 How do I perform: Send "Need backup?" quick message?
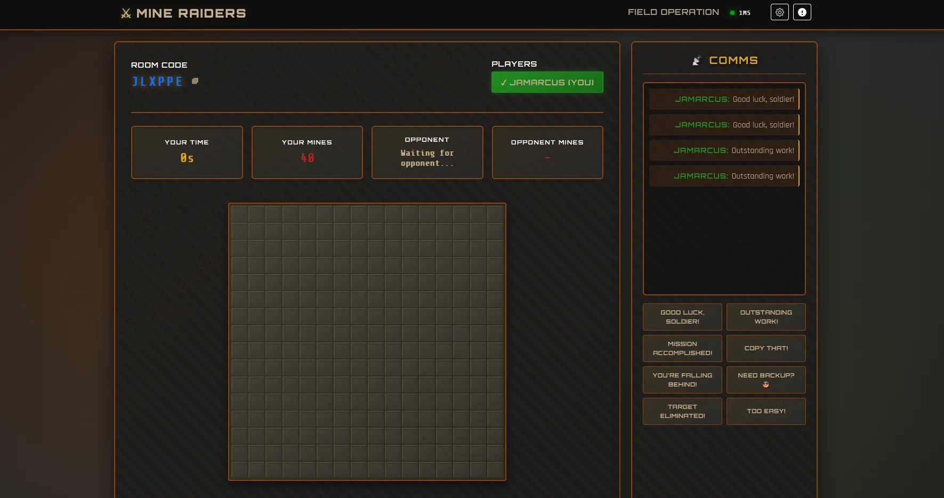(x=766, y=380)
